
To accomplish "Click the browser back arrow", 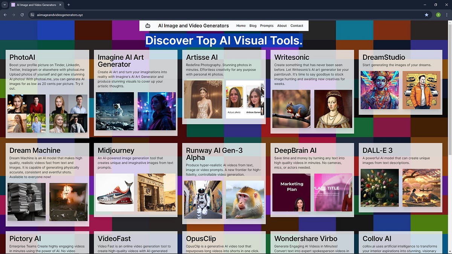I will point(5,15).
